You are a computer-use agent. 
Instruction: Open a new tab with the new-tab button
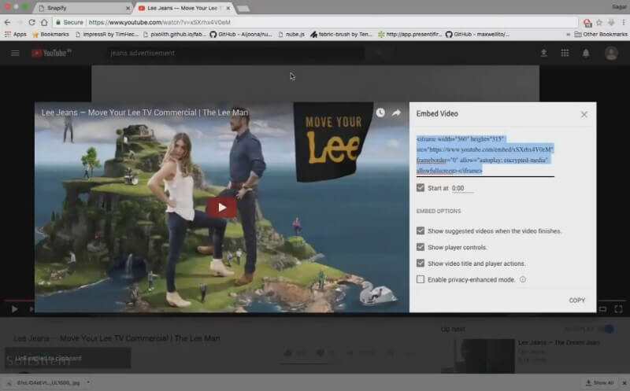click(243, 9)
